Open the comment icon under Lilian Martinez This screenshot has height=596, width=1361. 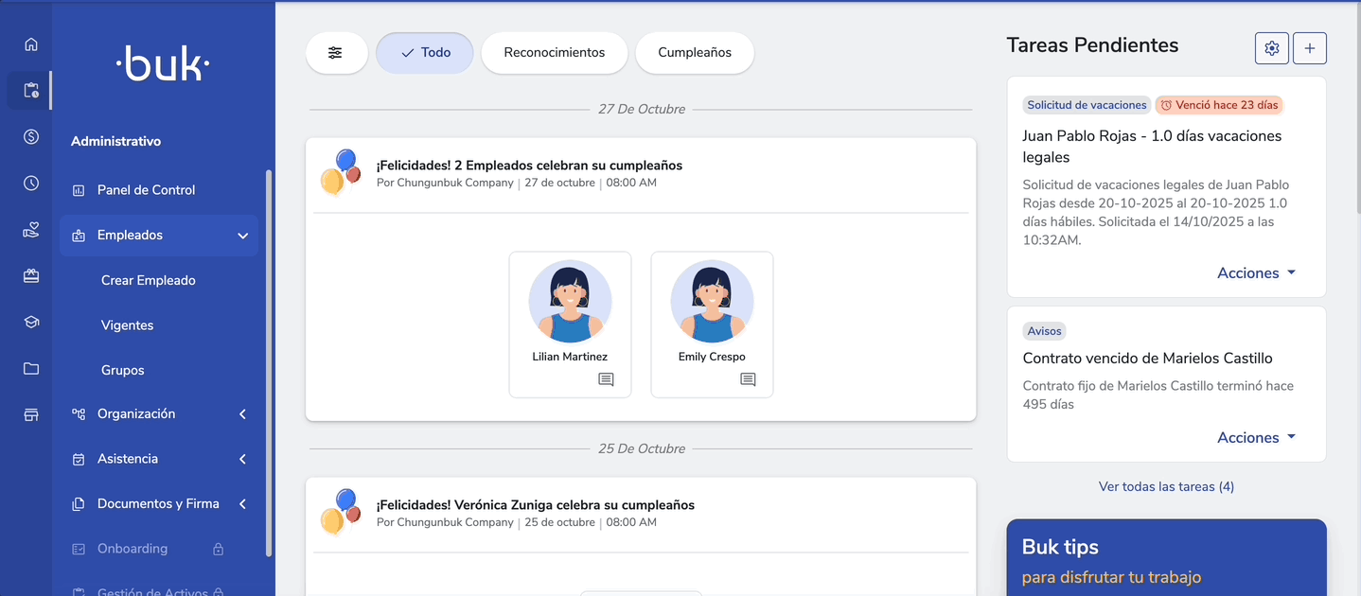coord(606,379)
